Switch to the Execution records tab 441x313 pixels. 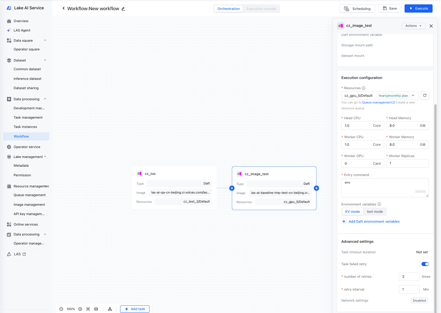coord(261,9)
